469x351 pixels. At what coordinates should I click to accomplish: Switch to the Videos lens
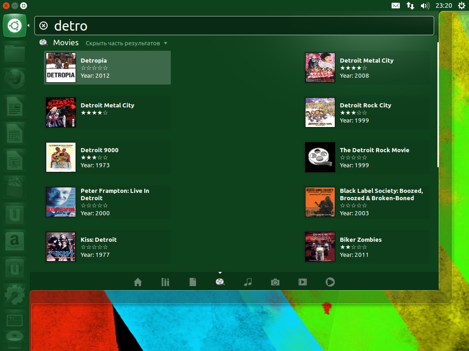point(303,282)
